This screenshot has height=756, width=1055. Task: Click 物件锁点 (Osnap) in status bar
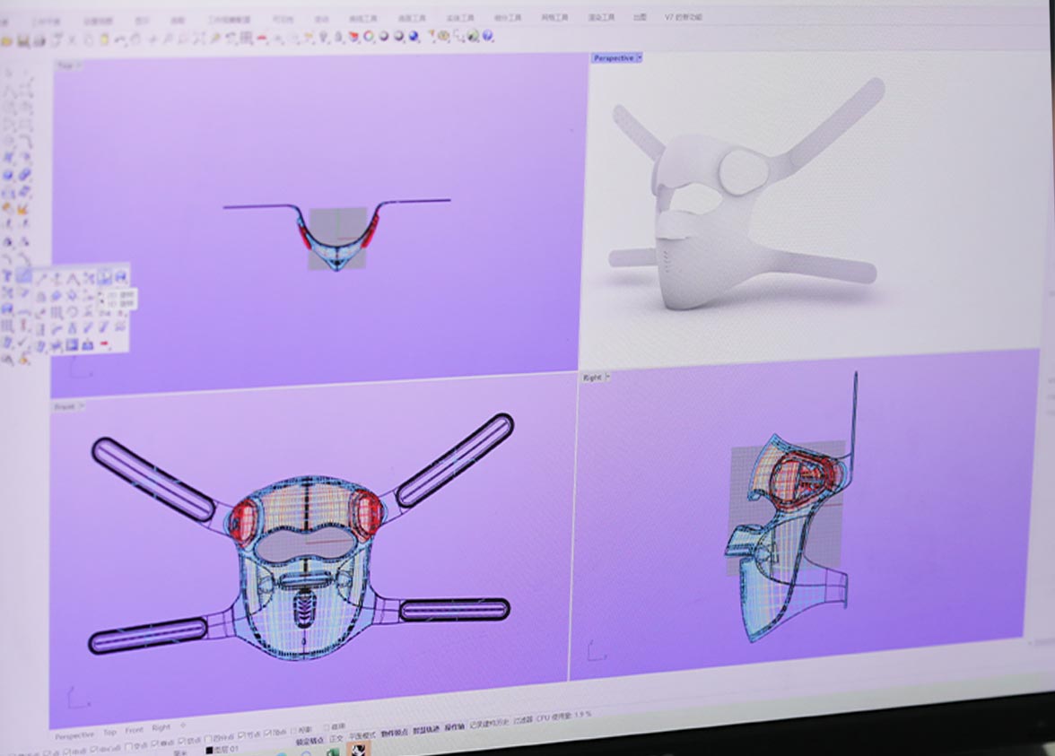[393, 733]
